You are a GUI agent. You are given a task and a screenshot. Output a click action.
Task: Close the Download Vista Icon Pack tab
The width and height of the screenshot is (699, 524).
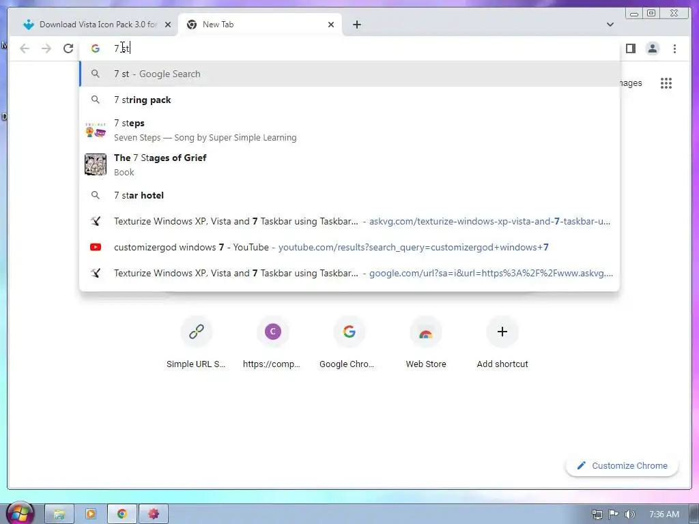tap(168, 25)
